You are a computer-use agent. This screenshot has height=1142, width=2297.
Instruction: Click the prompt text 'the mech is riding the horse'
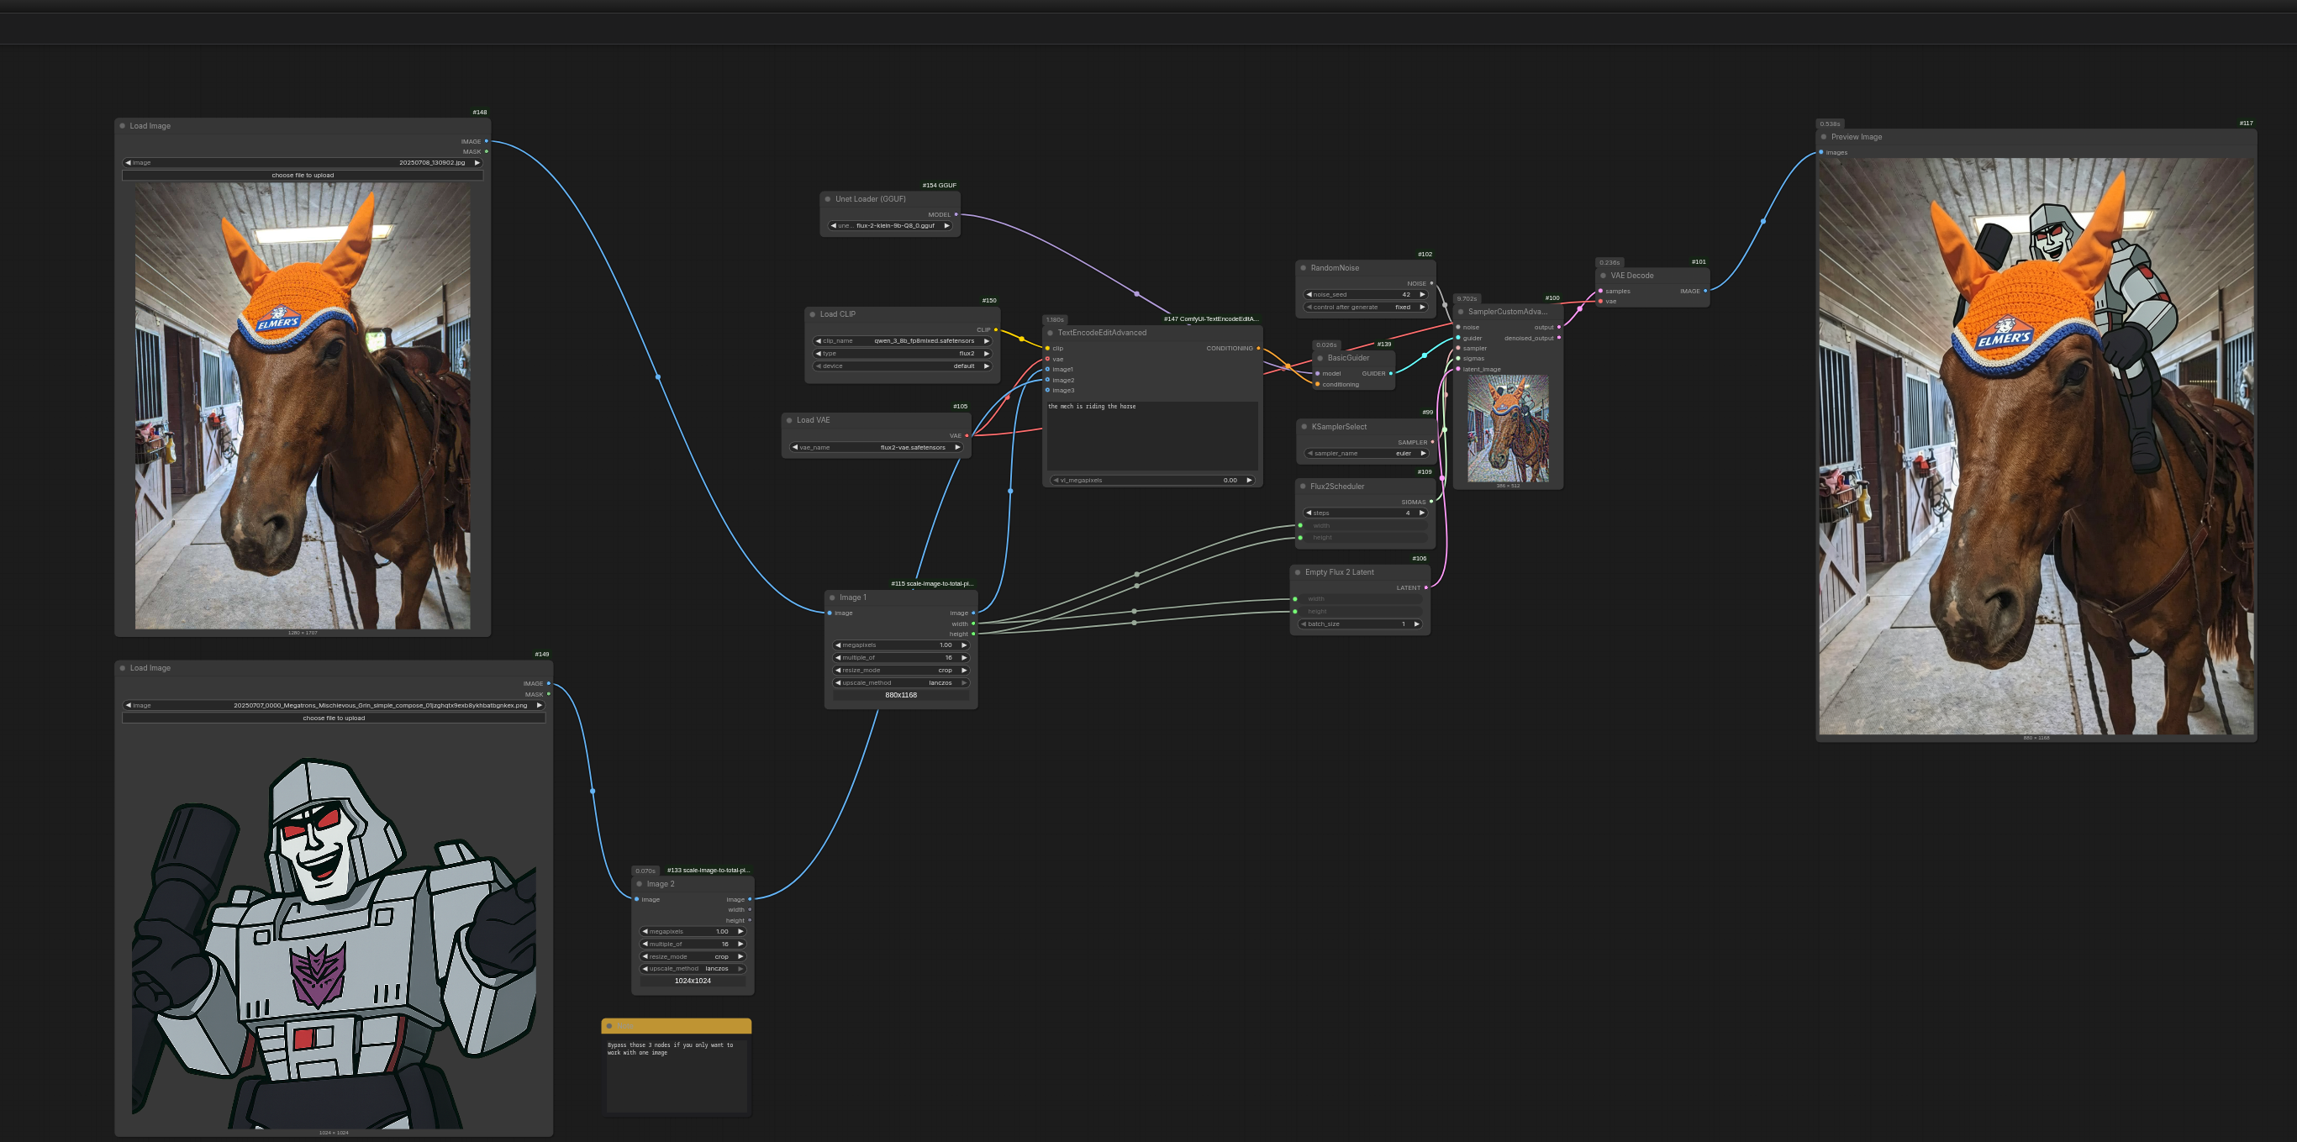[1092, 407]
